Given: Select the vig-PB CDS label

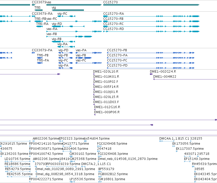Looking at the screenshot, I should coord(63,55).
